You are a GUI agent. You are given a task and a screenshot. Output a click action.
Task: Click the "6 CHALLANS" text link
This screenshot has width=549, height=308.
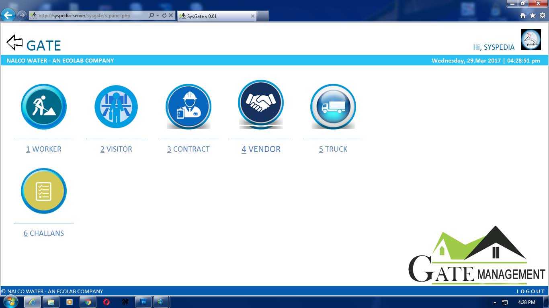click(43, 233)
